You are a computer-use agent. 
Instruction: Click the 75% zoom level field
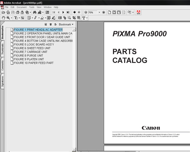pyautogui.click(x=92, y=12)
